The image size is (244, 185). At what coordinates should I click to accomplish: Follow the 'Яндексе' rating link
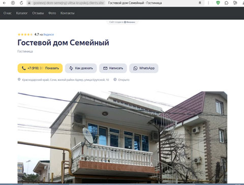click(48, 35)
